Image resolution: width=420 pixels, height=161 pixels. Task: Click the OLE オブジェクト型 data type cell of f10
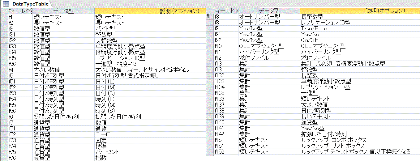pos(269,46)
